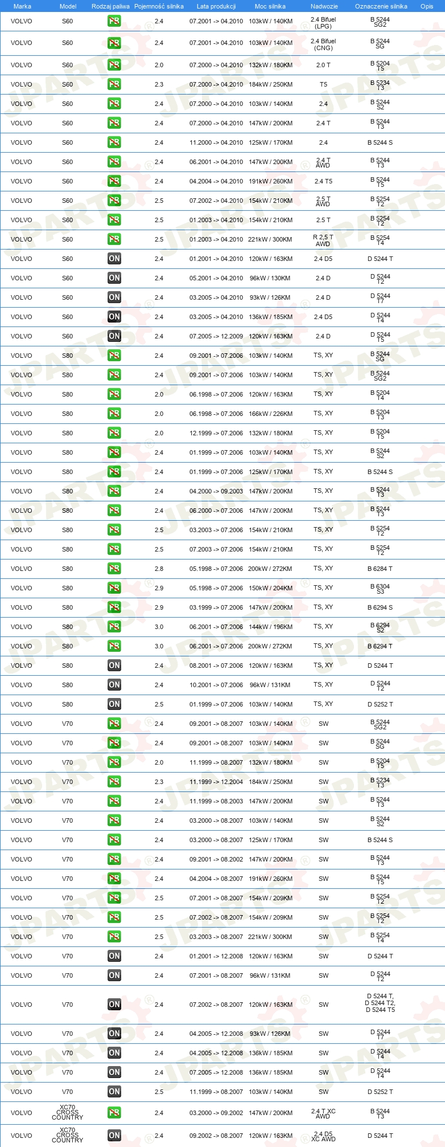Click the ON icon in S80 D 5252 T row

point(114,704)
